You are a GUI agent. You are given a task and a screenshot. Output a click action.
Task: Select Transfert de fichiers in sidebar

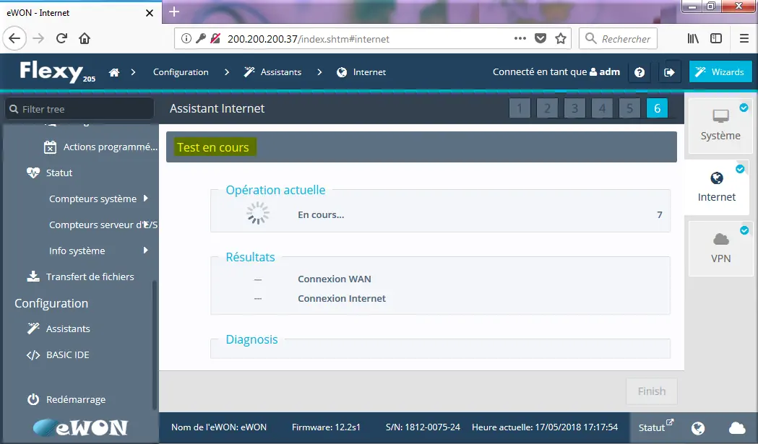[x=90, y=277]
